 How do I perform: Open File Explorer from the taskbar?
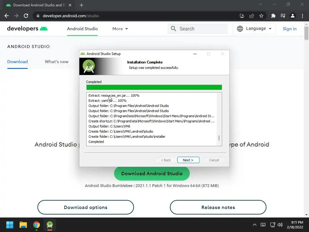23,225
